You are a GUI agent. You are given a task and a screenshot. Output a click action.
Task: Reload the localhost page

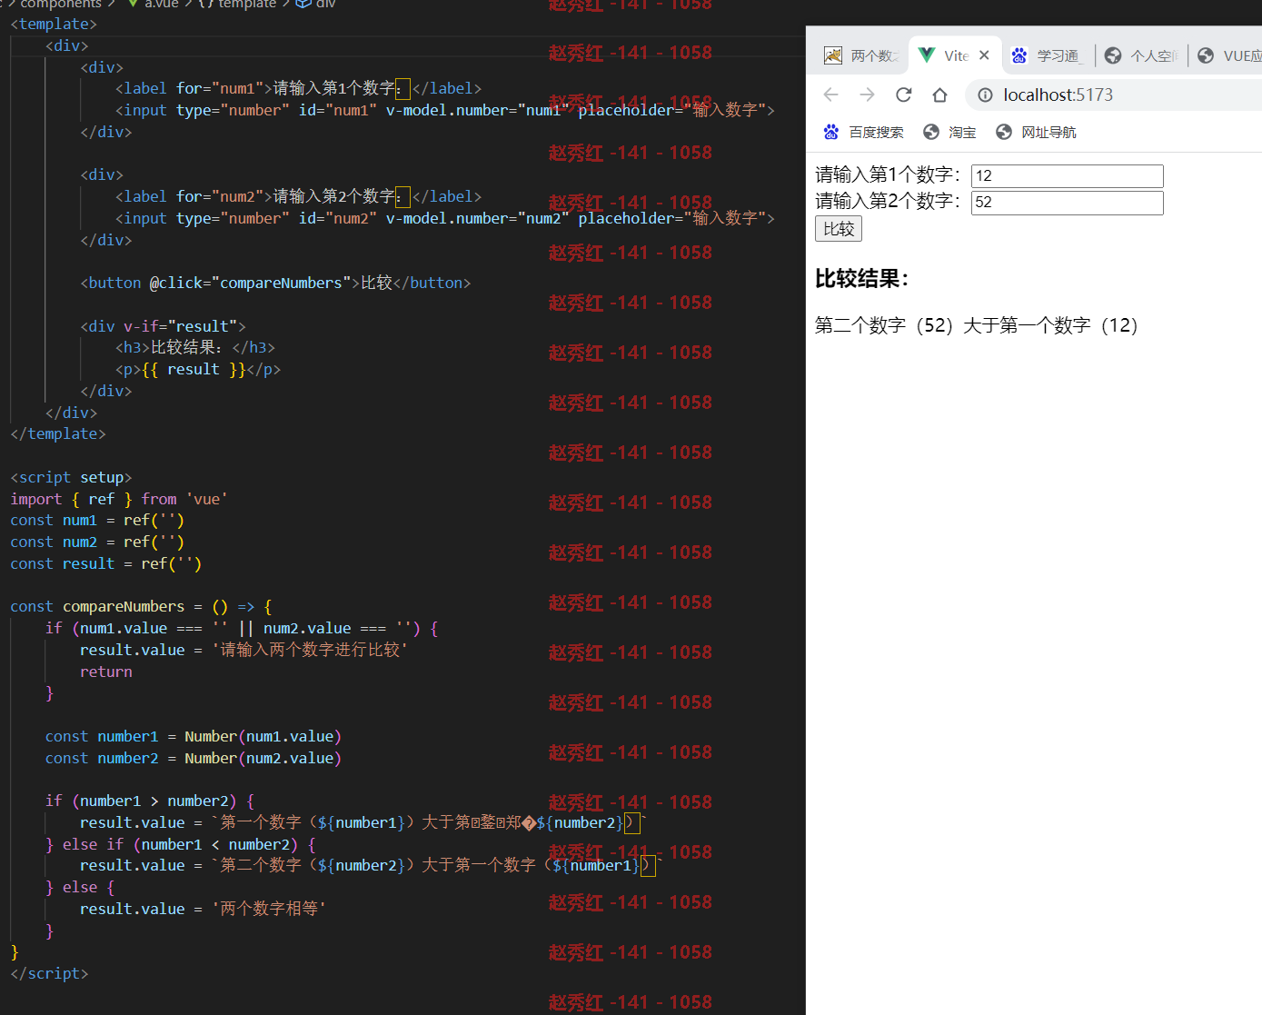pyautogui.click(x=903, y=95)
